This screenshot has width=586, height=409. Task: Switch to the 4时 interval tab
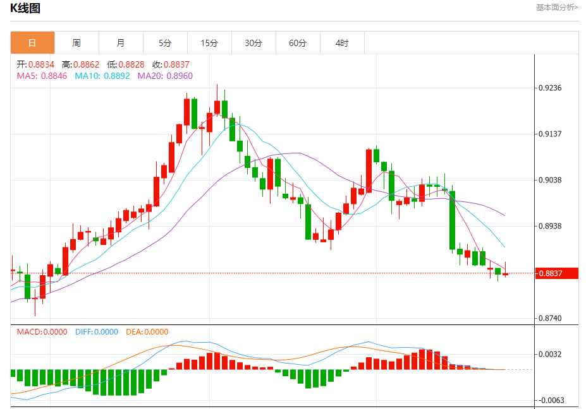point(342,43)
